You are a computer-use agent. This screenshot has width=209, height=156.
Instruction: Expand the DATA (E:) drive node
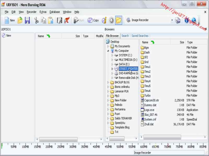[x=112, y=64]
